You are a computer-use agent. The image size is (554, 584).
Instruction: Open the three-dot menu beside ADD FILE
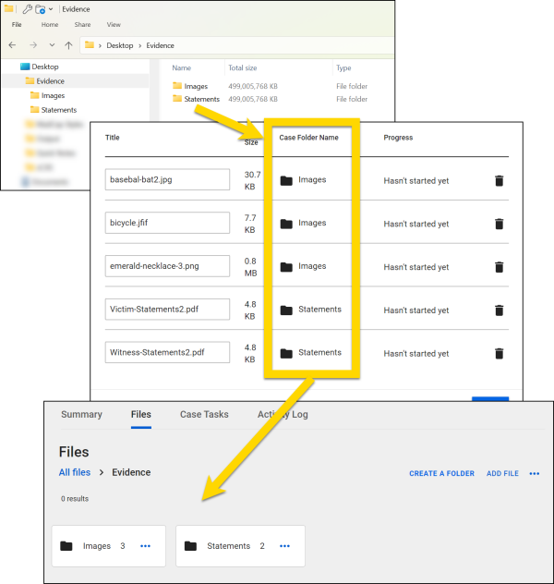(x=535, y=473)
